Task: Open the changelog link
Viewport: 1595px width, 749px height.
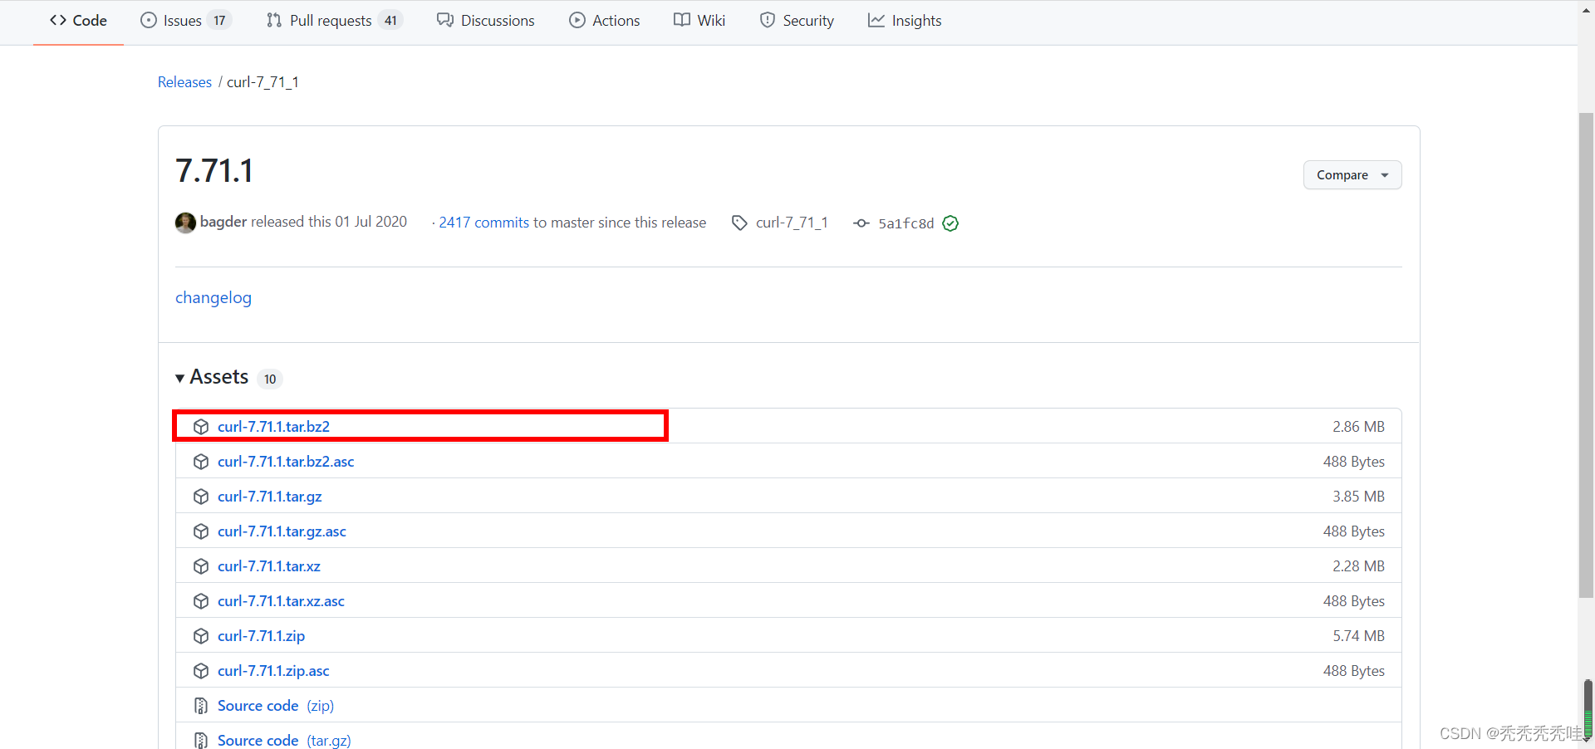Action: pos(213,297)
